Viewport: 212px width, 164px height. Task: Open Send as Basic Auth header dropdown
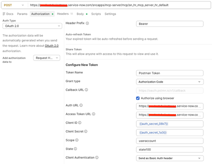click(x=170, y=158)
